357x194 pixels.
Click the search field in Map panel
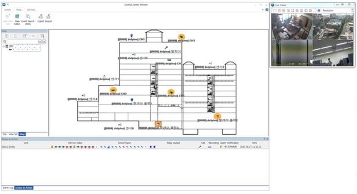pyautogui.click(x=22, y=41)
